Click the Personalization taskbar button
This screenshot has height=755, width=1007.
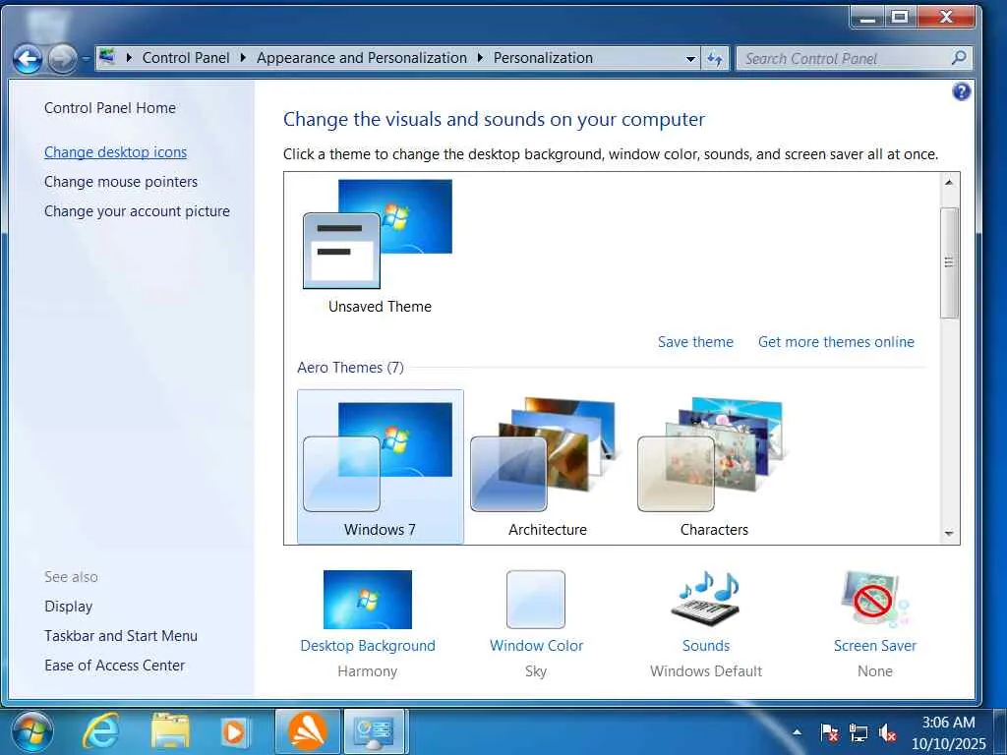click(x=375, y=731)
